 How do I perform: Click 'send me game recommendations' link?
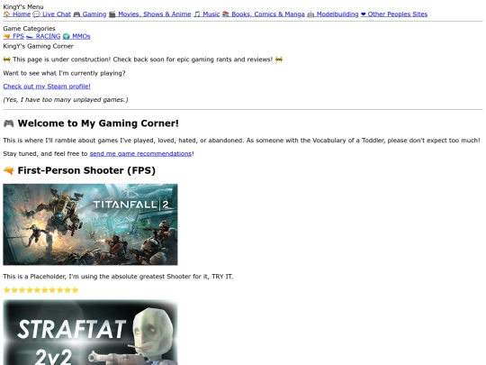point(140,153)
